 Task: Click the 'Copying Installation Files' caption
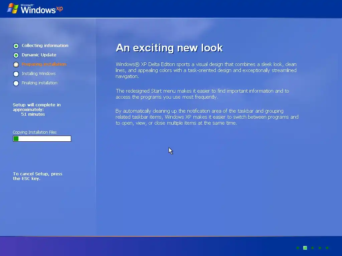(x=35, y=132)
